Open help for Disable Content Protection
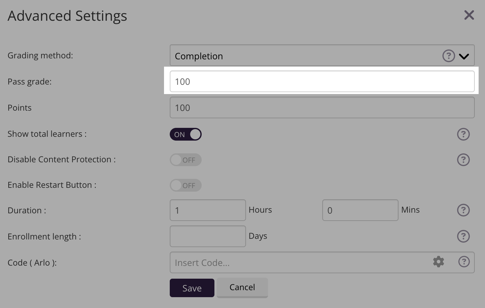The width and height of the screenshot is (485, 308). tap(463, 160)
